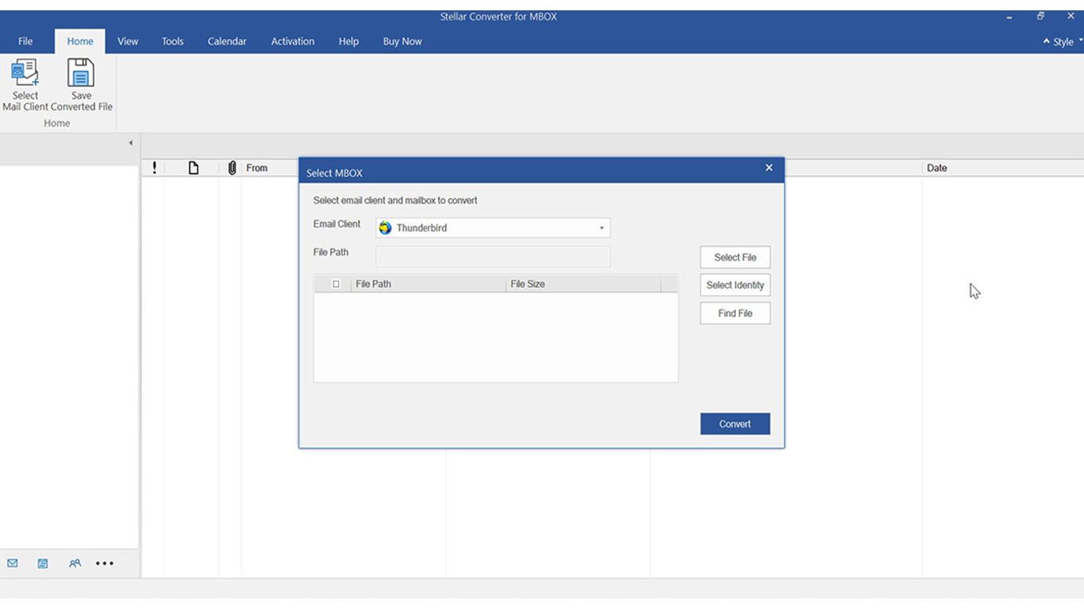1084x609 pixels.
Task: Open the Tools ribbon tab
Action: pos(172,41)
